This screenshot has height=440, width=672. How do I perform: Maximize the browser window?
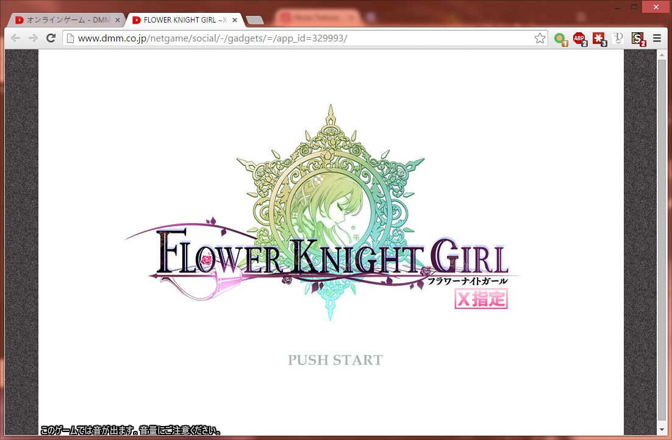[634, 7]
